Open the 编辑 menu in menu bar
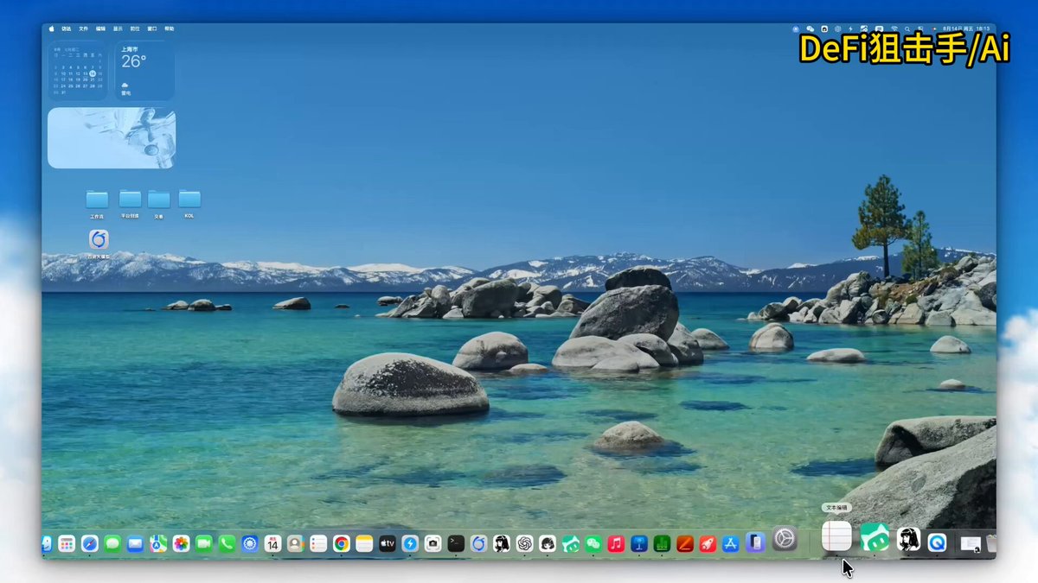The width and height of the screenshot is (1038, 583). tap(100, 29)
